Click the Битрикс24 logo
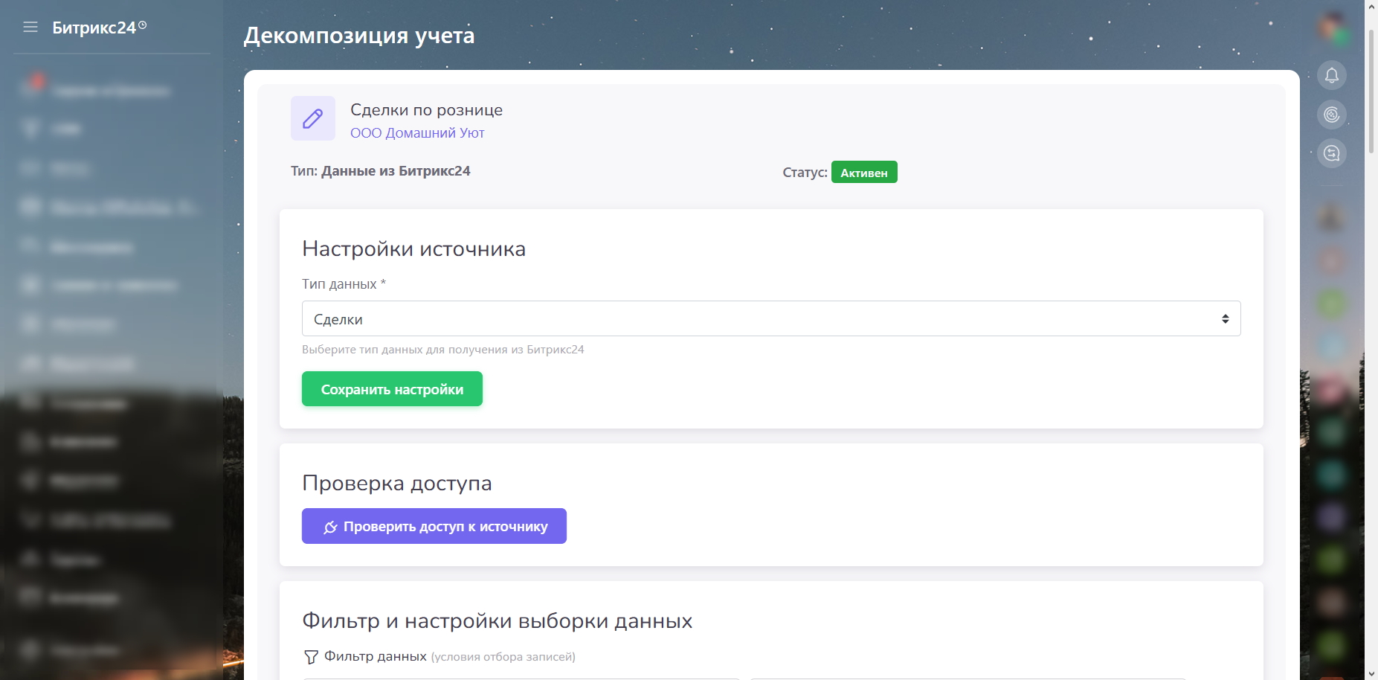This screenshot has height=680, width=1378. pos(94,28)
